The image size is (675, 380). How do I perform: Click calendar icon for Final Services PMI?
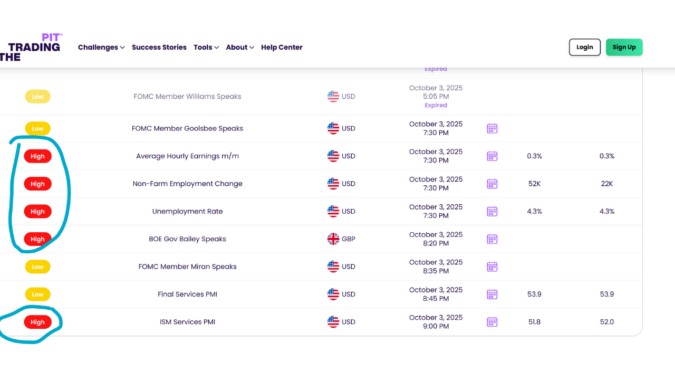point(492,294)
